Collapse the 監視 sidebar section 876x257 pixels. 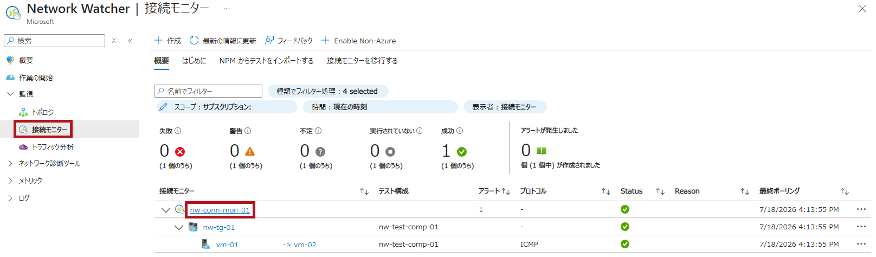(10, 94)
